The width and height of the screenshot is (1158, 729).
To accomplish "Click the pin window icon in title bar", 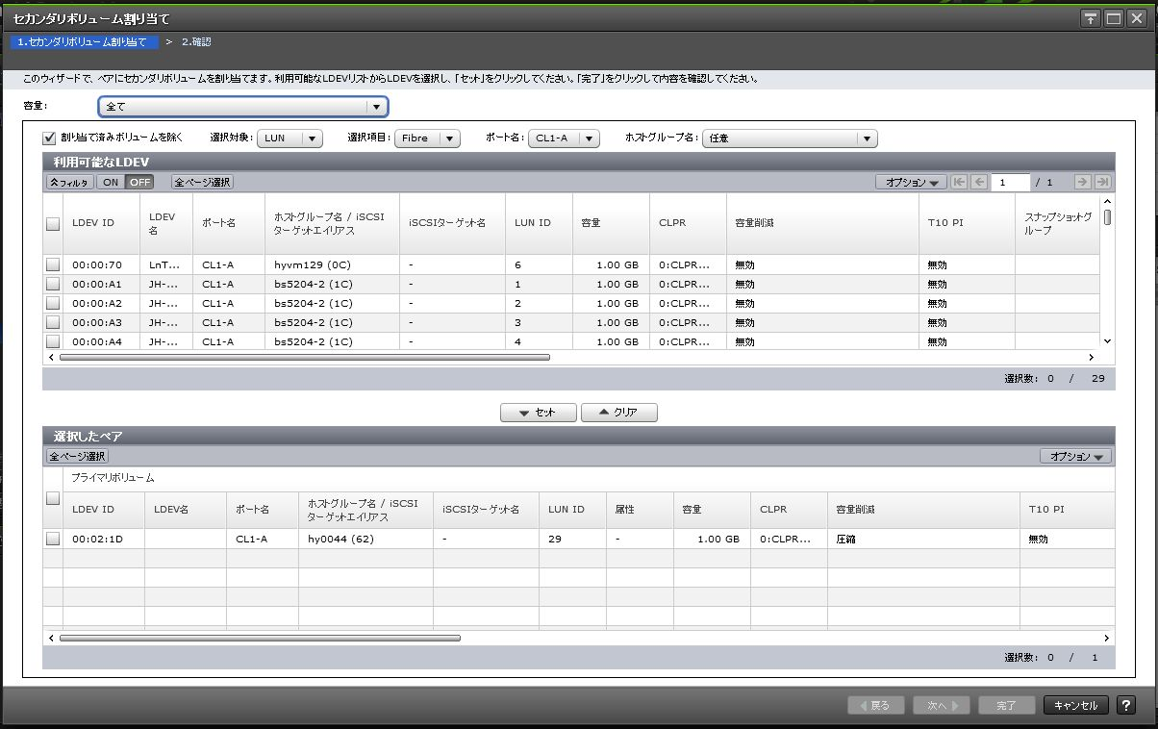I will pos(1091,18).
